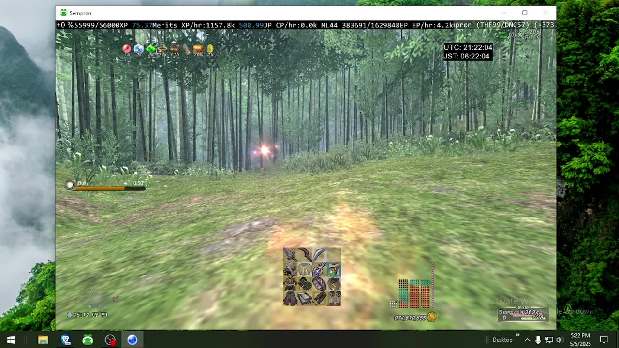Select the silver belt waist slot
Image resolution: width=619 pixels, height=348 pixels.
(305, 299)
